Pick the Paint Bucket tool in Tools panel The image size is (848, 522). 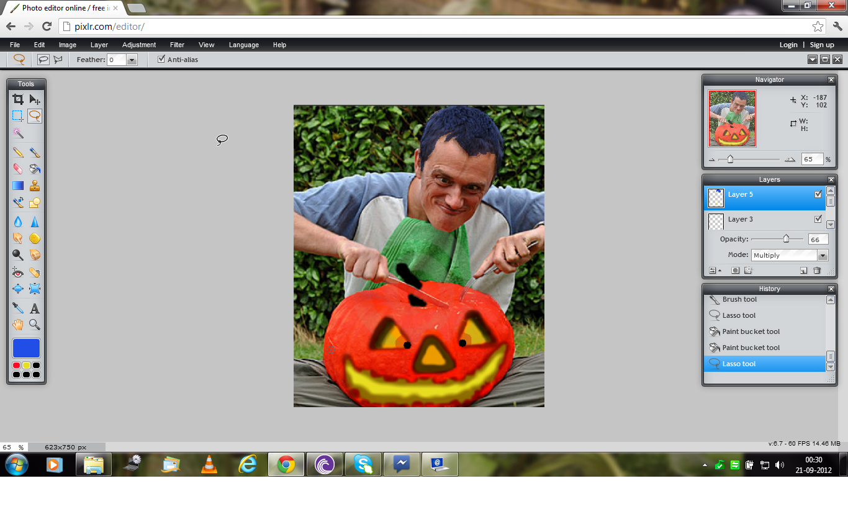click(x=35, y=169)
